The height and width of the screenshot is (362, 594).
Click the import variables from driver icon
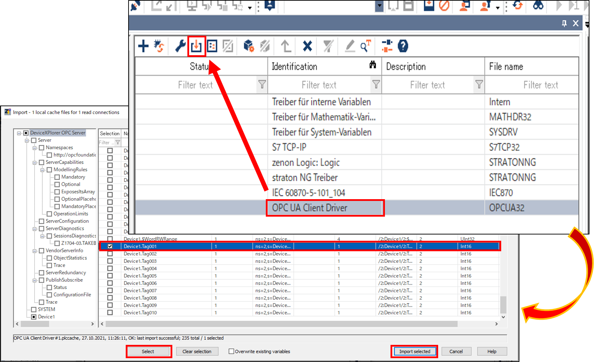(x=196, y=46)
